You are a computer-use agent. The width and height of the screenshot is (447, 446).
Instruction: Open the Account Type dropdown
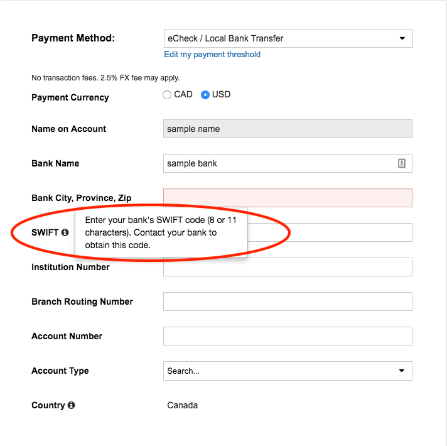pyautogui.click(x=288, y=371)
